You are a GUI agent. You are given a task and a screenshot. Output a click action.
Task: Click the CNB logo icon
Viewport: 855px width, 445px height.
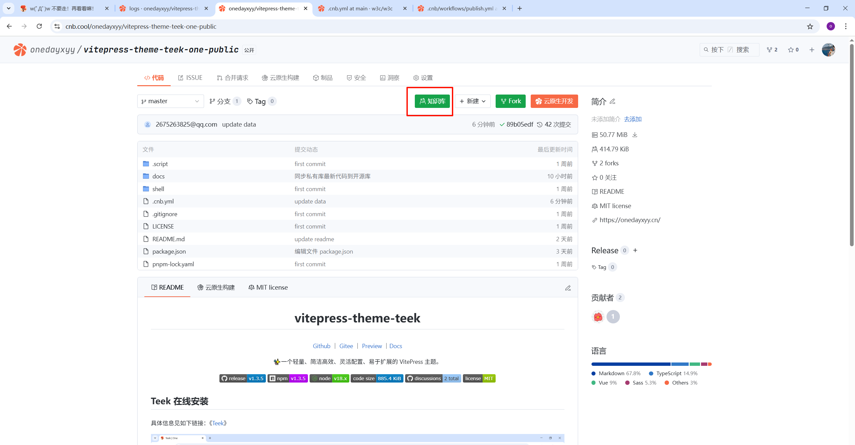click(x=20, y=50)
